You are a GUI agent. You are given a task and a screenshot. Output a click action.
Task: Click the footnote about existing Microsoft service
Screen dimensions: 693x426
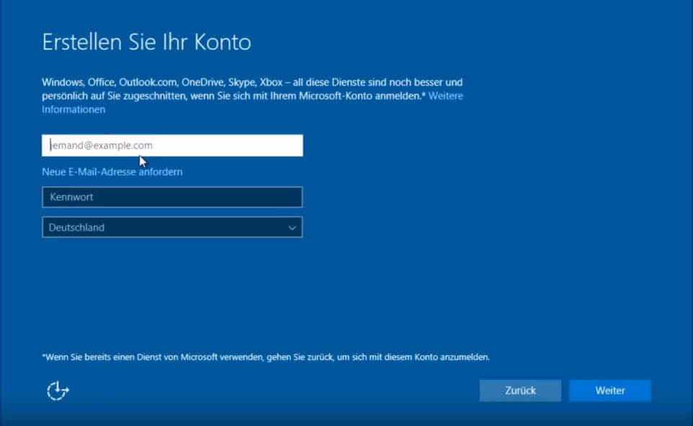click(266, 357)
